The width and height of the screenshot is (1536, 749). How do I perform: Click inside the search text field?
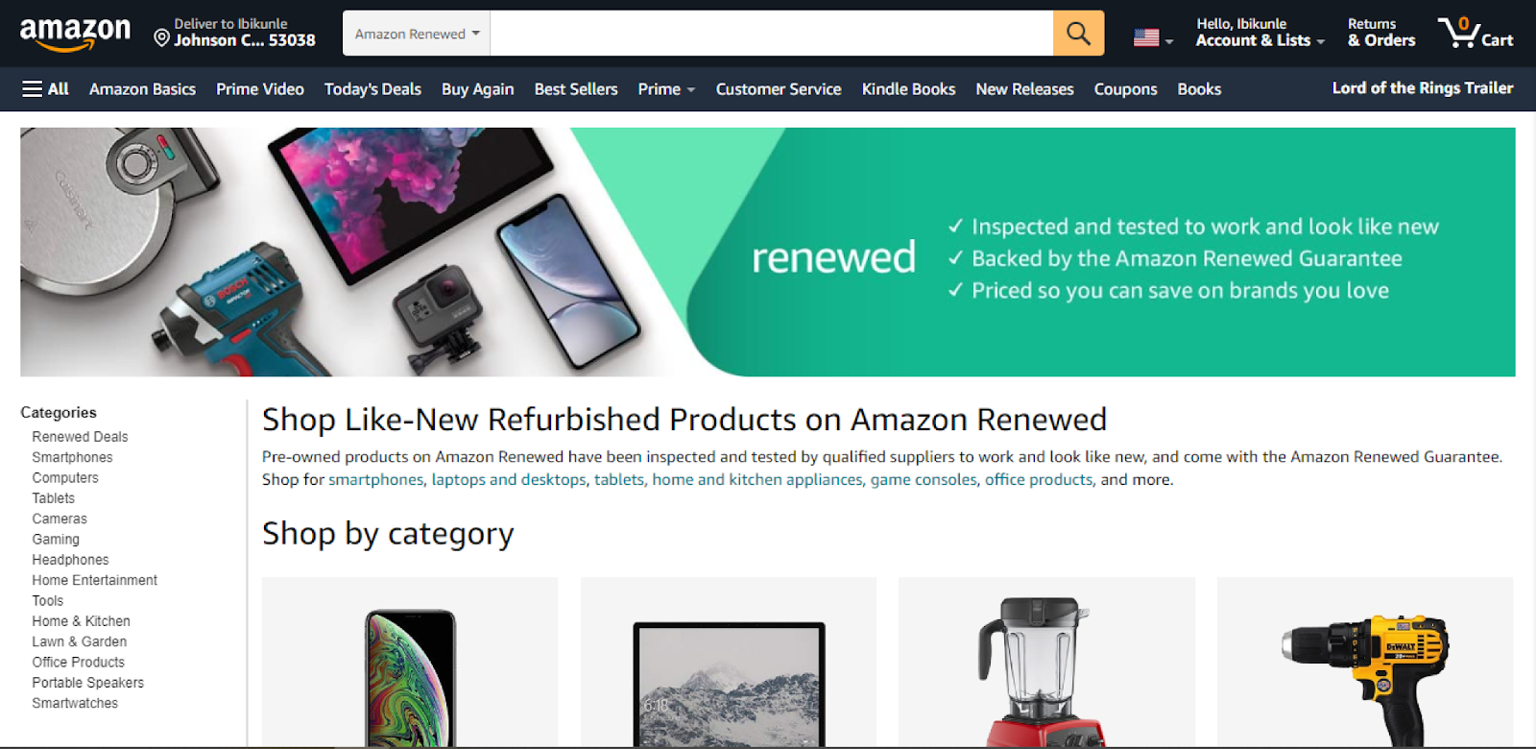[772, 34]
